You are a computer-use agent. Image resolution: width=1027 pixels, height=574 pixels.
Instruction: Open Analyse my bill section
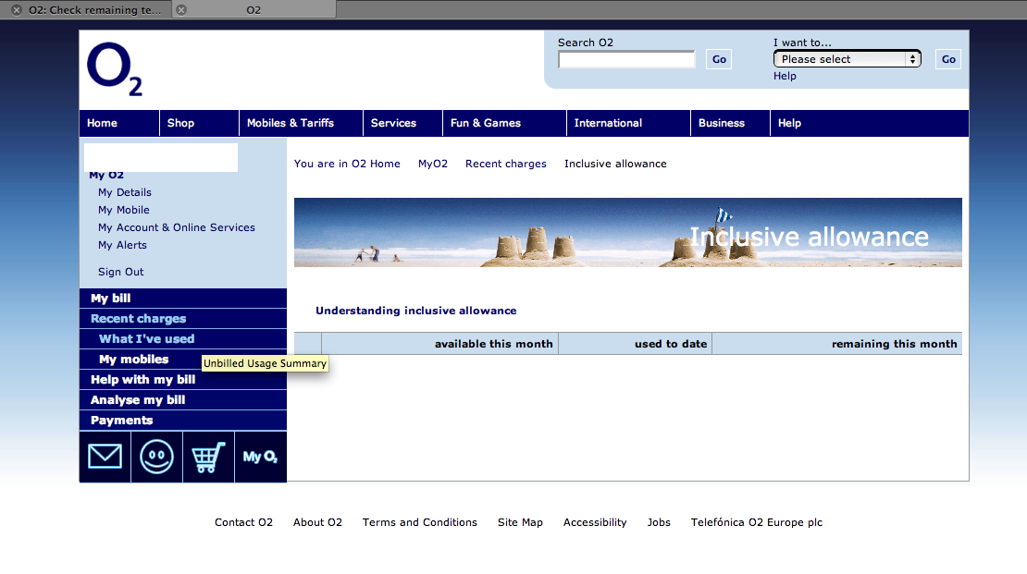183,400
